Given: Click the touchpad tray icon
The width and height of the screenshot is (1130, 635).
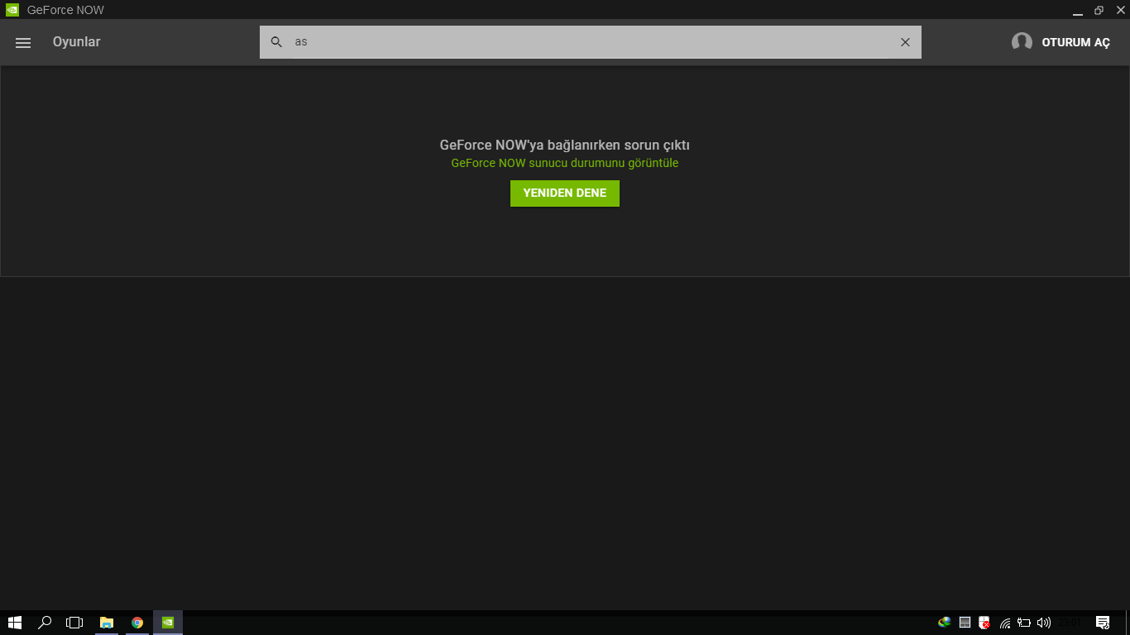Looking at the screenshot, I should pos(965,623).
